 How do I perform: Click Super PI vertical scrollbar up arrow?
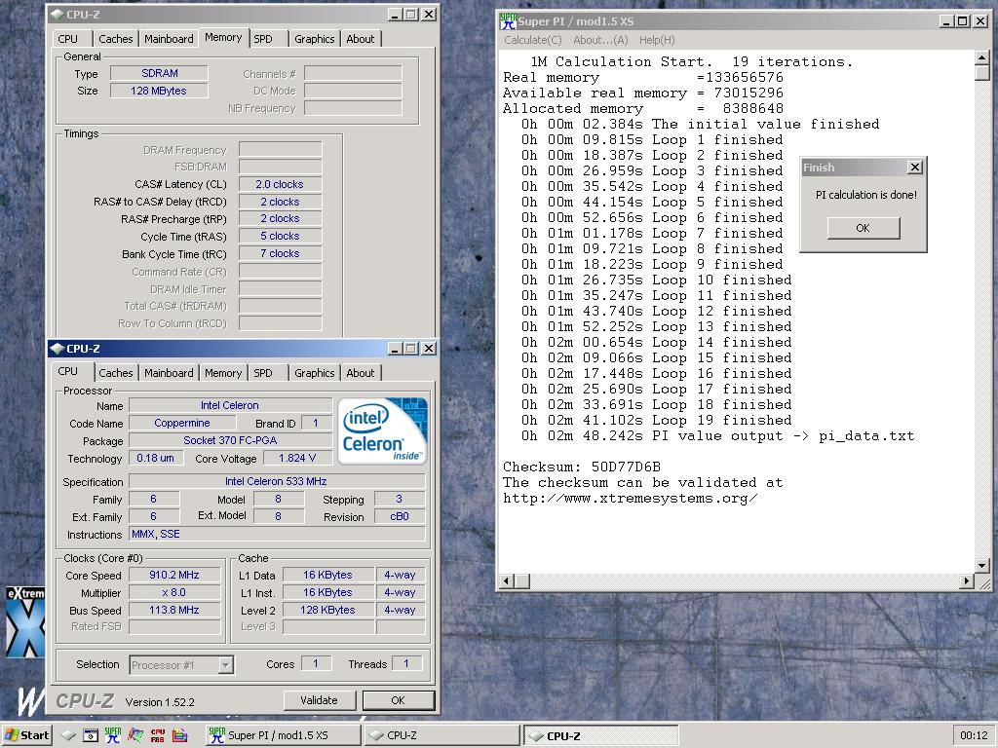pos(982,57)
